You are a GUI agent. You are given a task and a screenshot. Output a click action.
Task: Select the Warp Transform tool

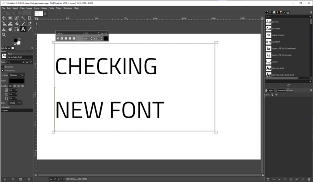click(x=10, y=24)
